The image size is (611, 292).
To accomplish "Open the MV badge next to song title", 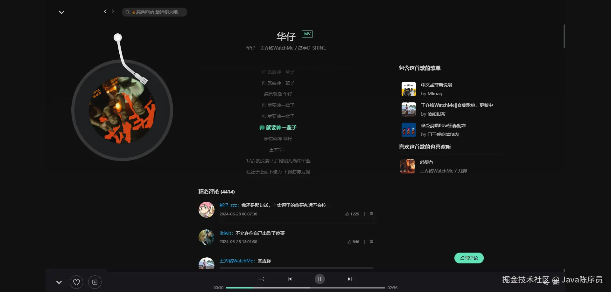I will (307, 34).
